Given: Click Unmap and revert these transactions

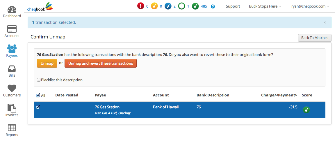Looking at the screenshot, I should click(100, 63).
